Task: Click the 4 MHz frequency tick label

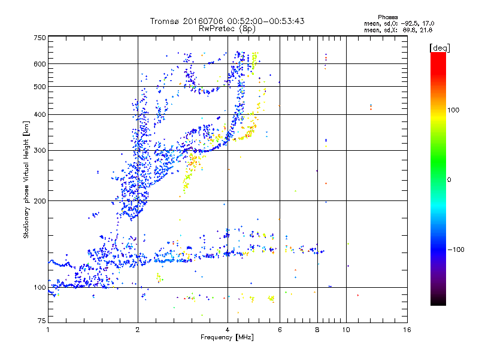Action: point(228,330)
